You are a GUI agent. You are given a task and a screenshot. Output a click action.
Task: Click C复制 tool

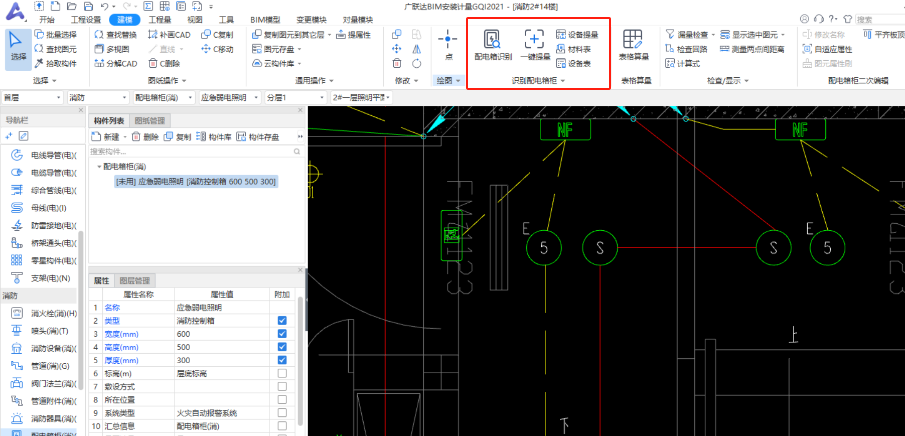(217, 35)
